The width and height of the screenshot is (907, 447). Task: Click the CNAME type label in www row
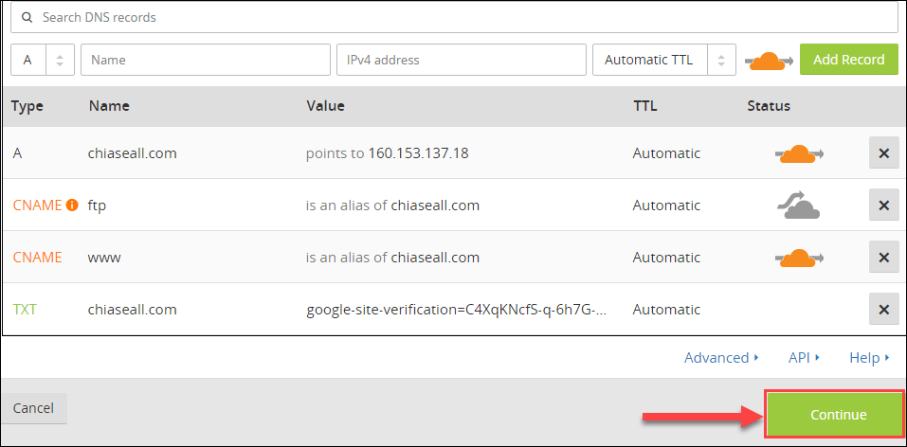[37, 258]
